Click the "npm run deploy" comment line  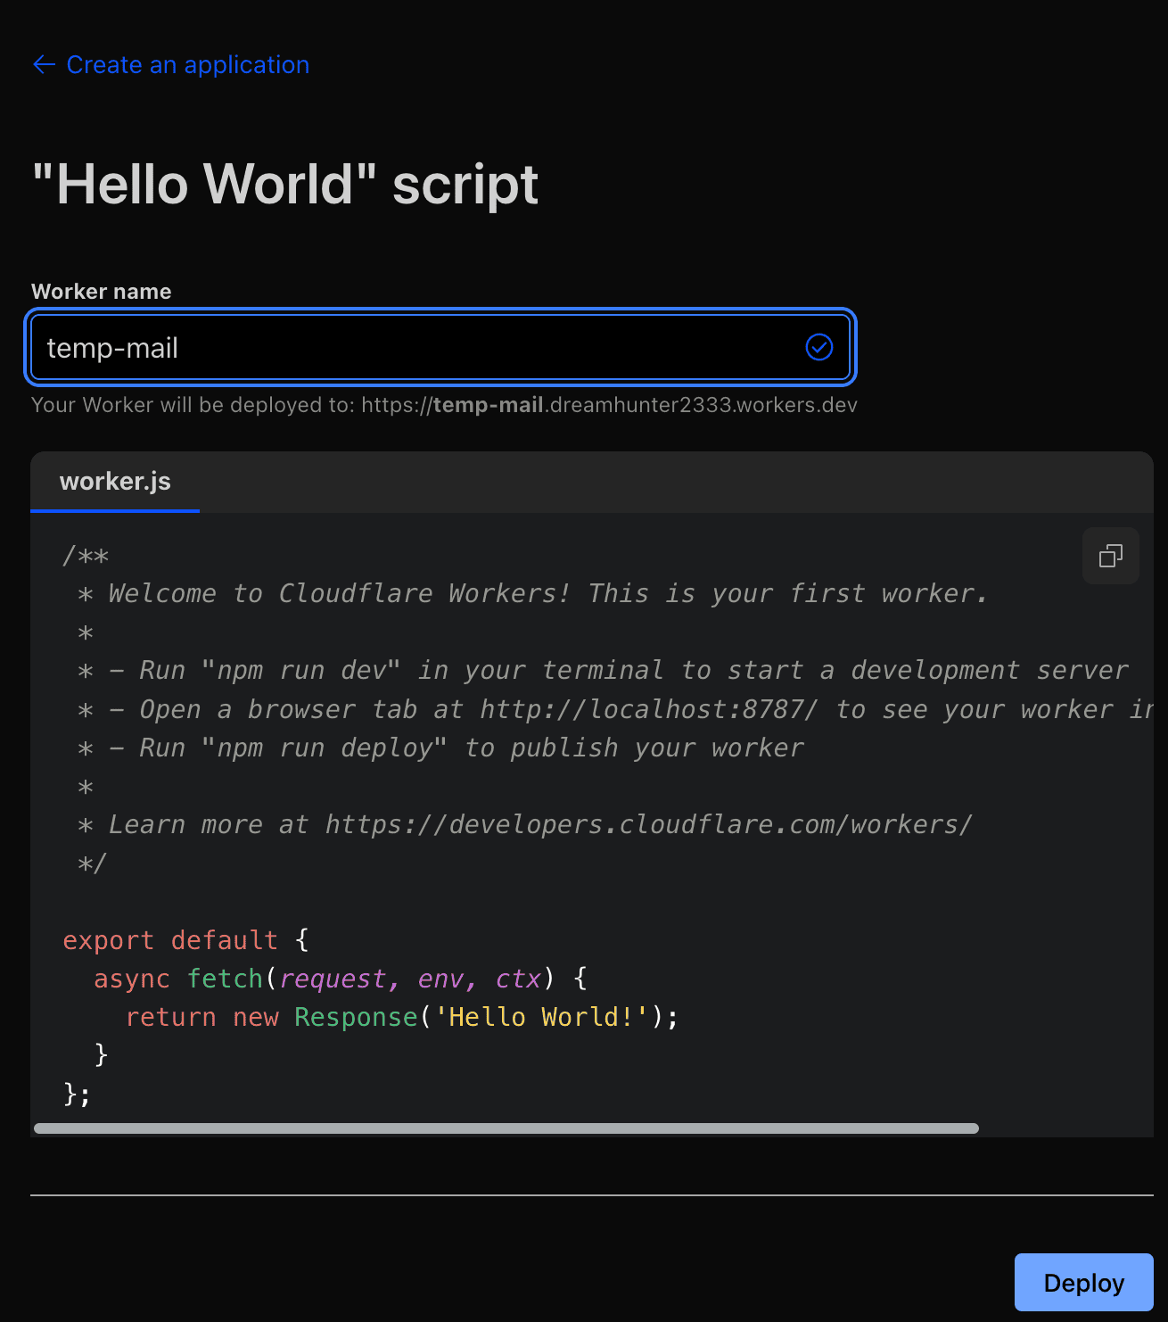(455, 748)
